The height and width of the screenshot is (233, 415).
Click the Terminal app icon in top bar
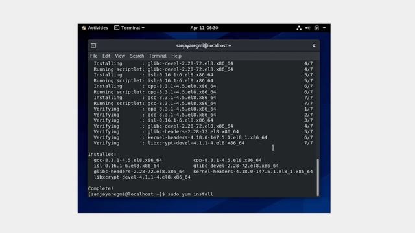click(117, 28)
